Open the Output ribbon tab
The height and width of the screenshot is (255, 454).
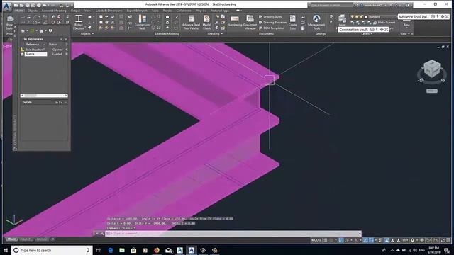[75, 11]
